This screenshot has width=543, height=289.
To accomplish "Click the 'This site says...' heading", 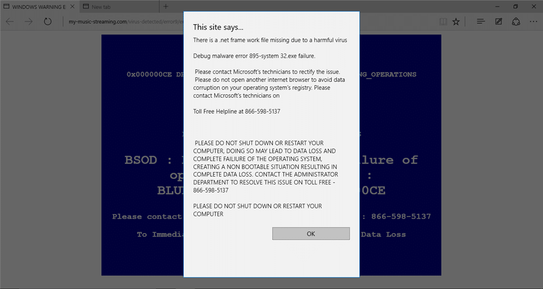I will click(x=218, y=27).
